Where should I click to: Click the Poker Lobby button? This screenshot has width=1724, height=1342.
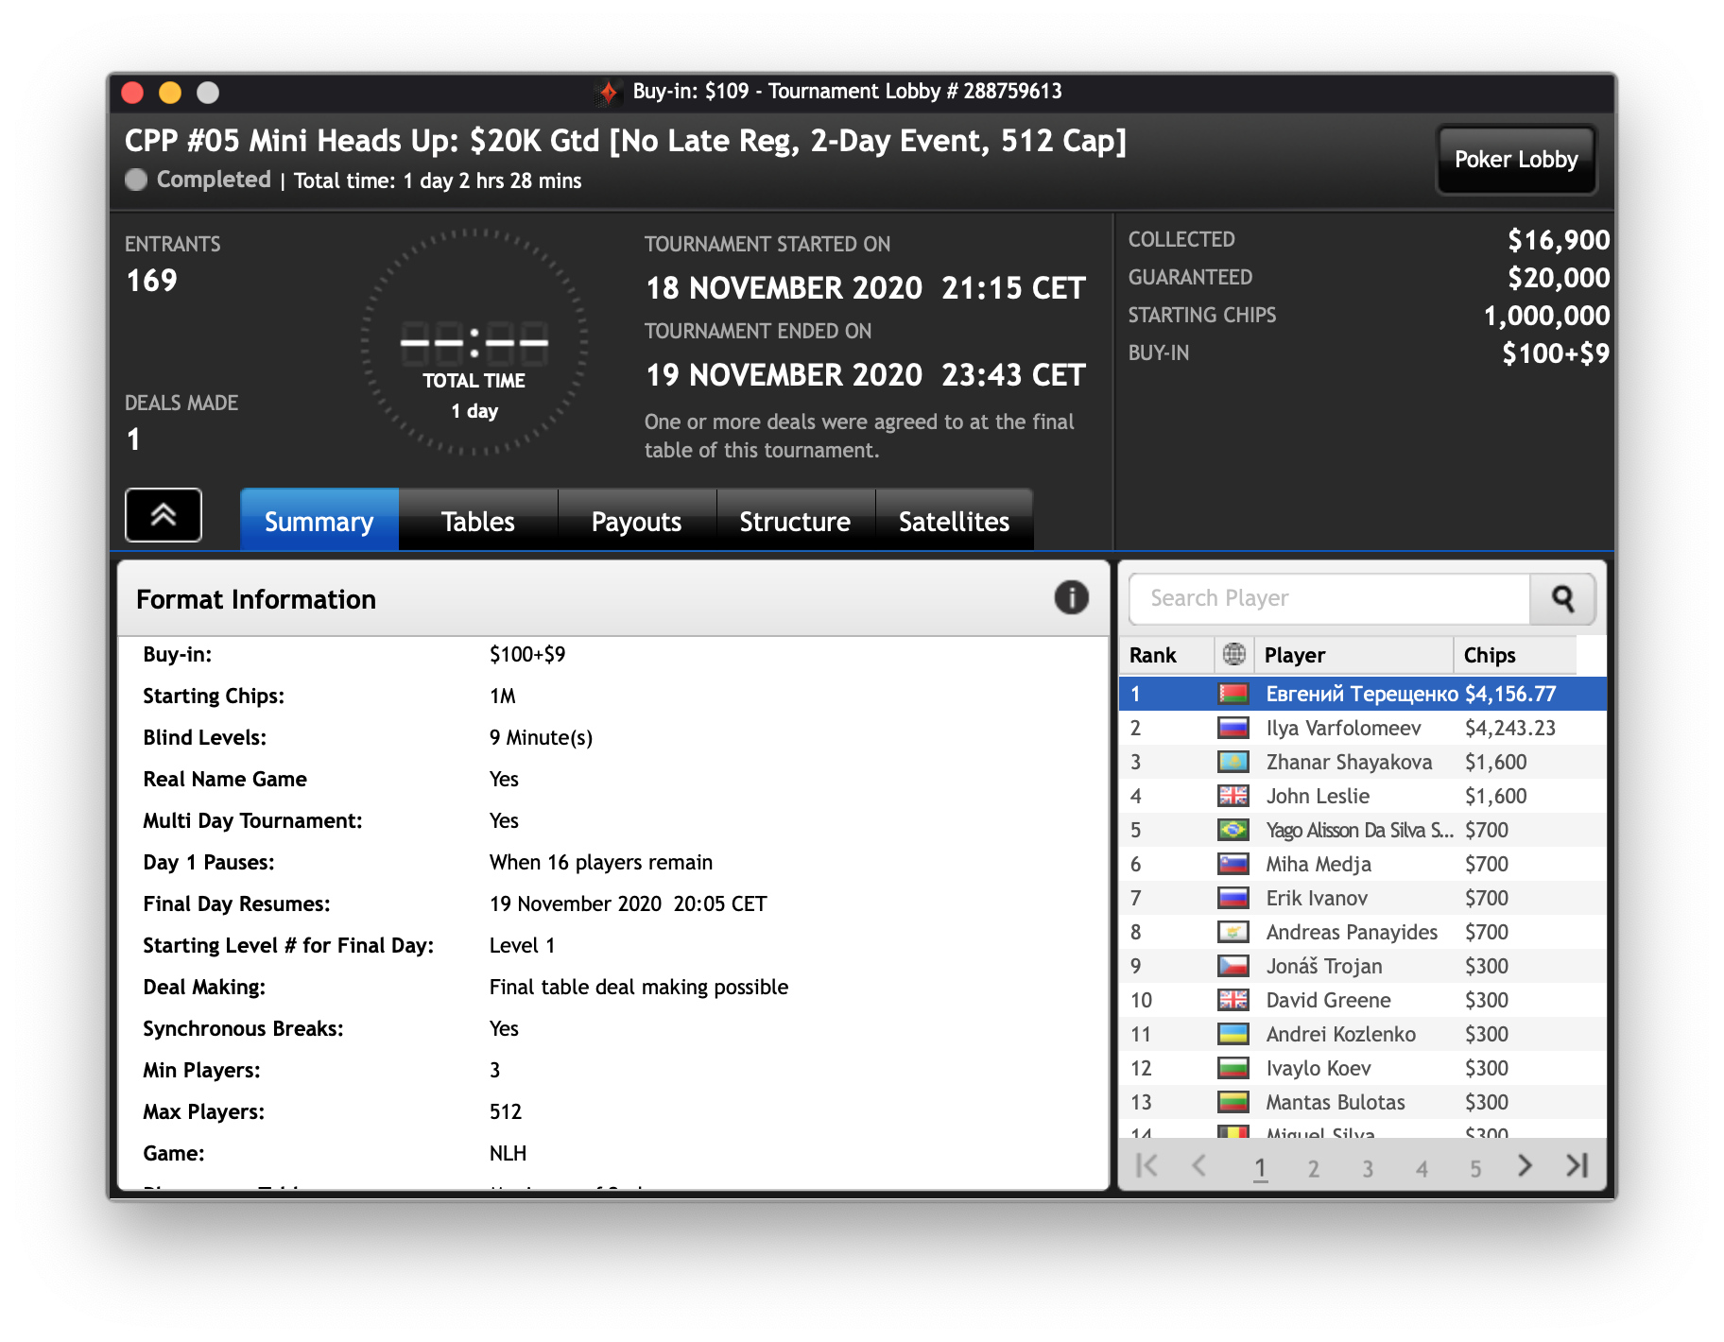pos(1515,160)
